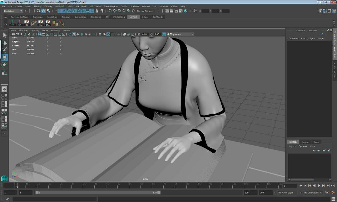Click the range slider bar handle

98,193
